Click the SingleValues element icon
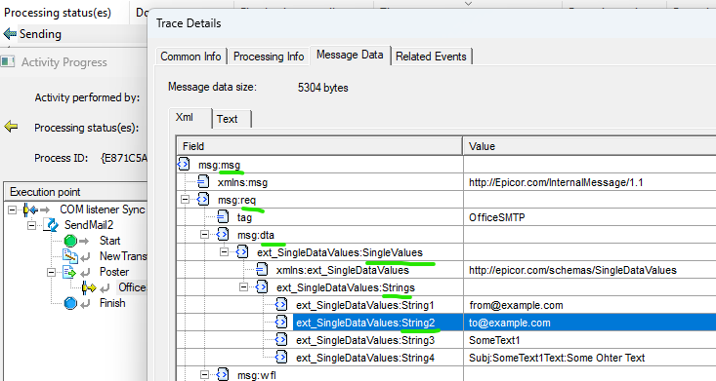Screen dimensions: 716x381 pos(242,251)
